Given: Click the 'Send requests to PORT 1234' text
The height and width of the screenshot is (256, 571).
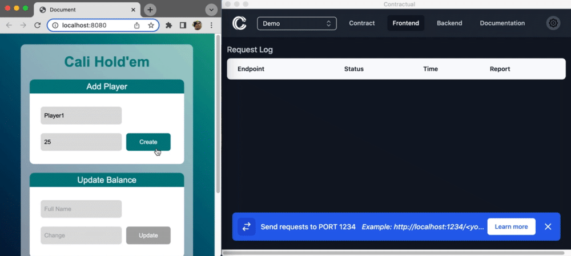Looking at the screenshot, I should tap(308, 226).
